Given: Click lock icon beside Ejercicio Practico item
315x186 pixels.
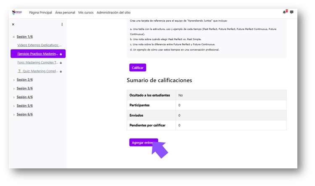Looking at the screenshot, I should pyautogui.click(x=61, y=54).
